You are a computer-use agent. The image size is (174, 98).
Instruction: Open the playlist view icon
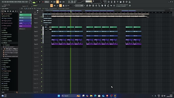tap(51, 6)
